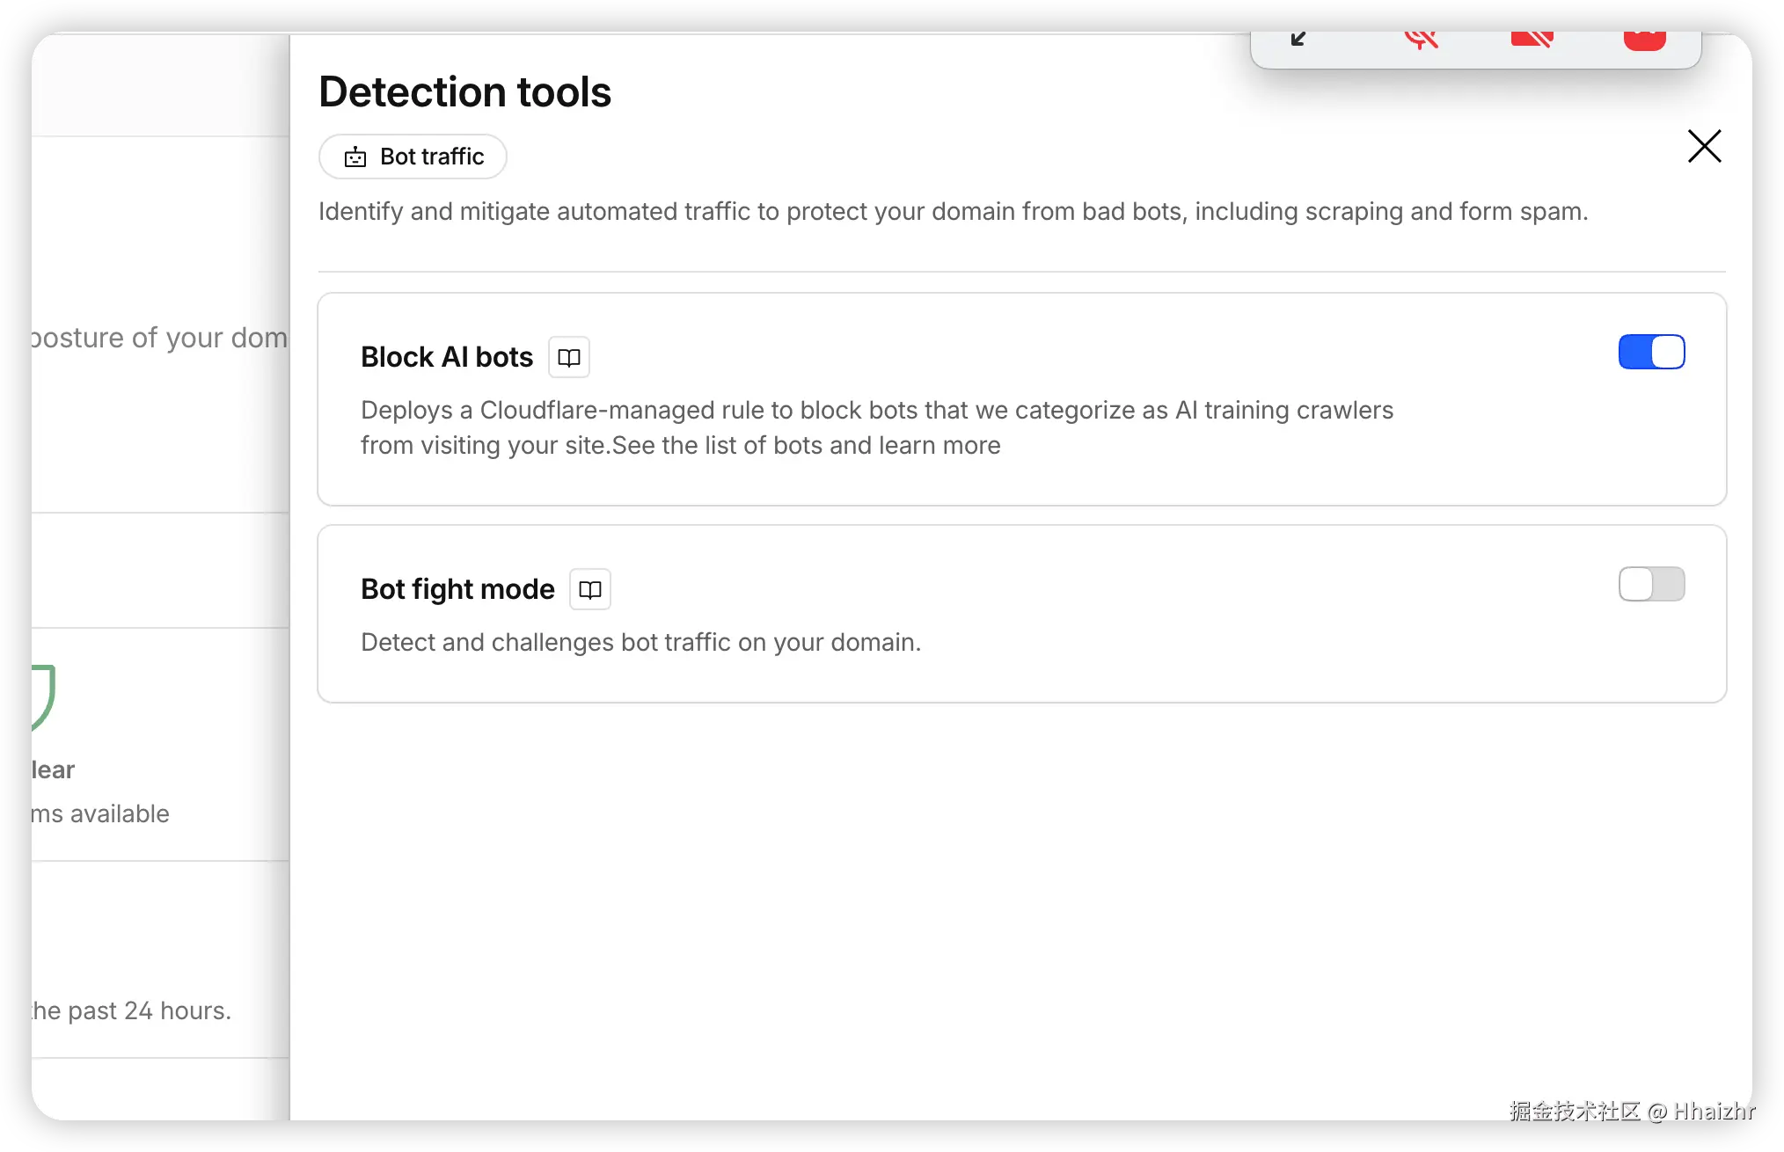The width and height of the screenshot is (1784, 1152).
Task: Click the "past 24 hours" text behind the panel
Action: [x=132, y=1011]
